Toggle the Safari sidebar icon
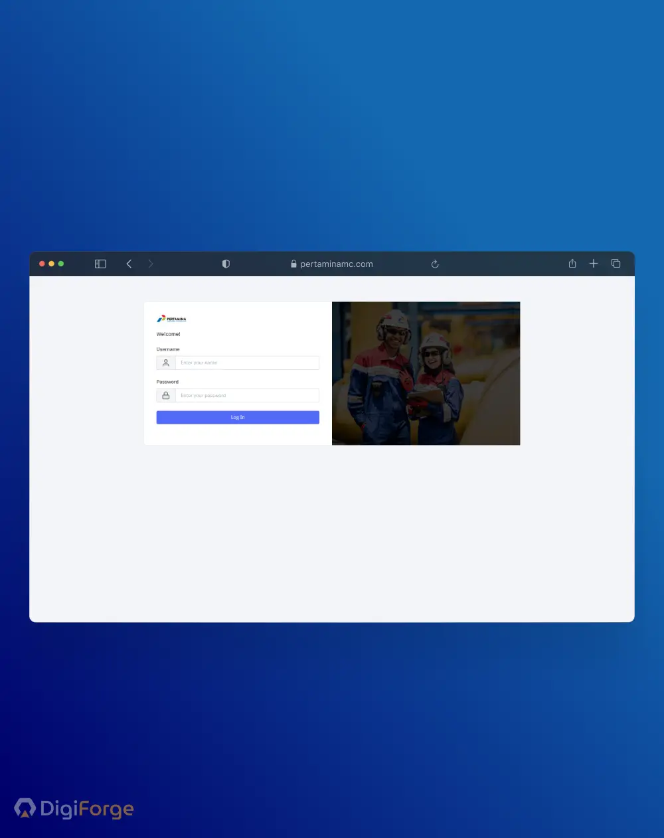This screenshot has height=838, width=664. 100,264
